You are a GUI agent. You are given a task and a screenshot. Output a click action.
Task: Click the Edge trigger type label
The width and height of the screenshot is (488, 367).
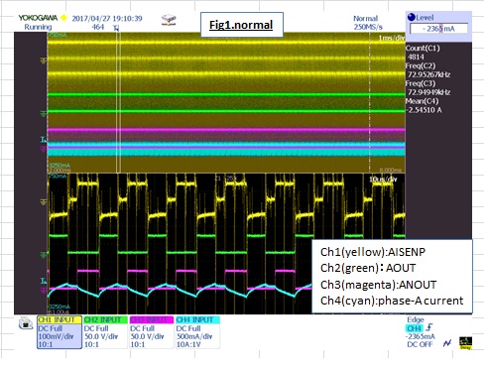(x=416, y=319)
